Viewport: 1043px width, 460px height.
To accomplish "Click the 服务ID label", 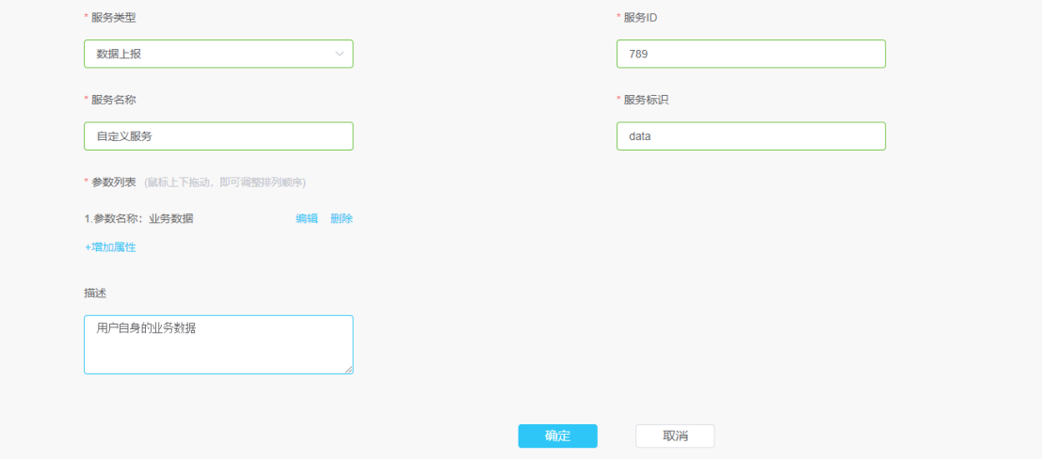I will tap(640, 18).
